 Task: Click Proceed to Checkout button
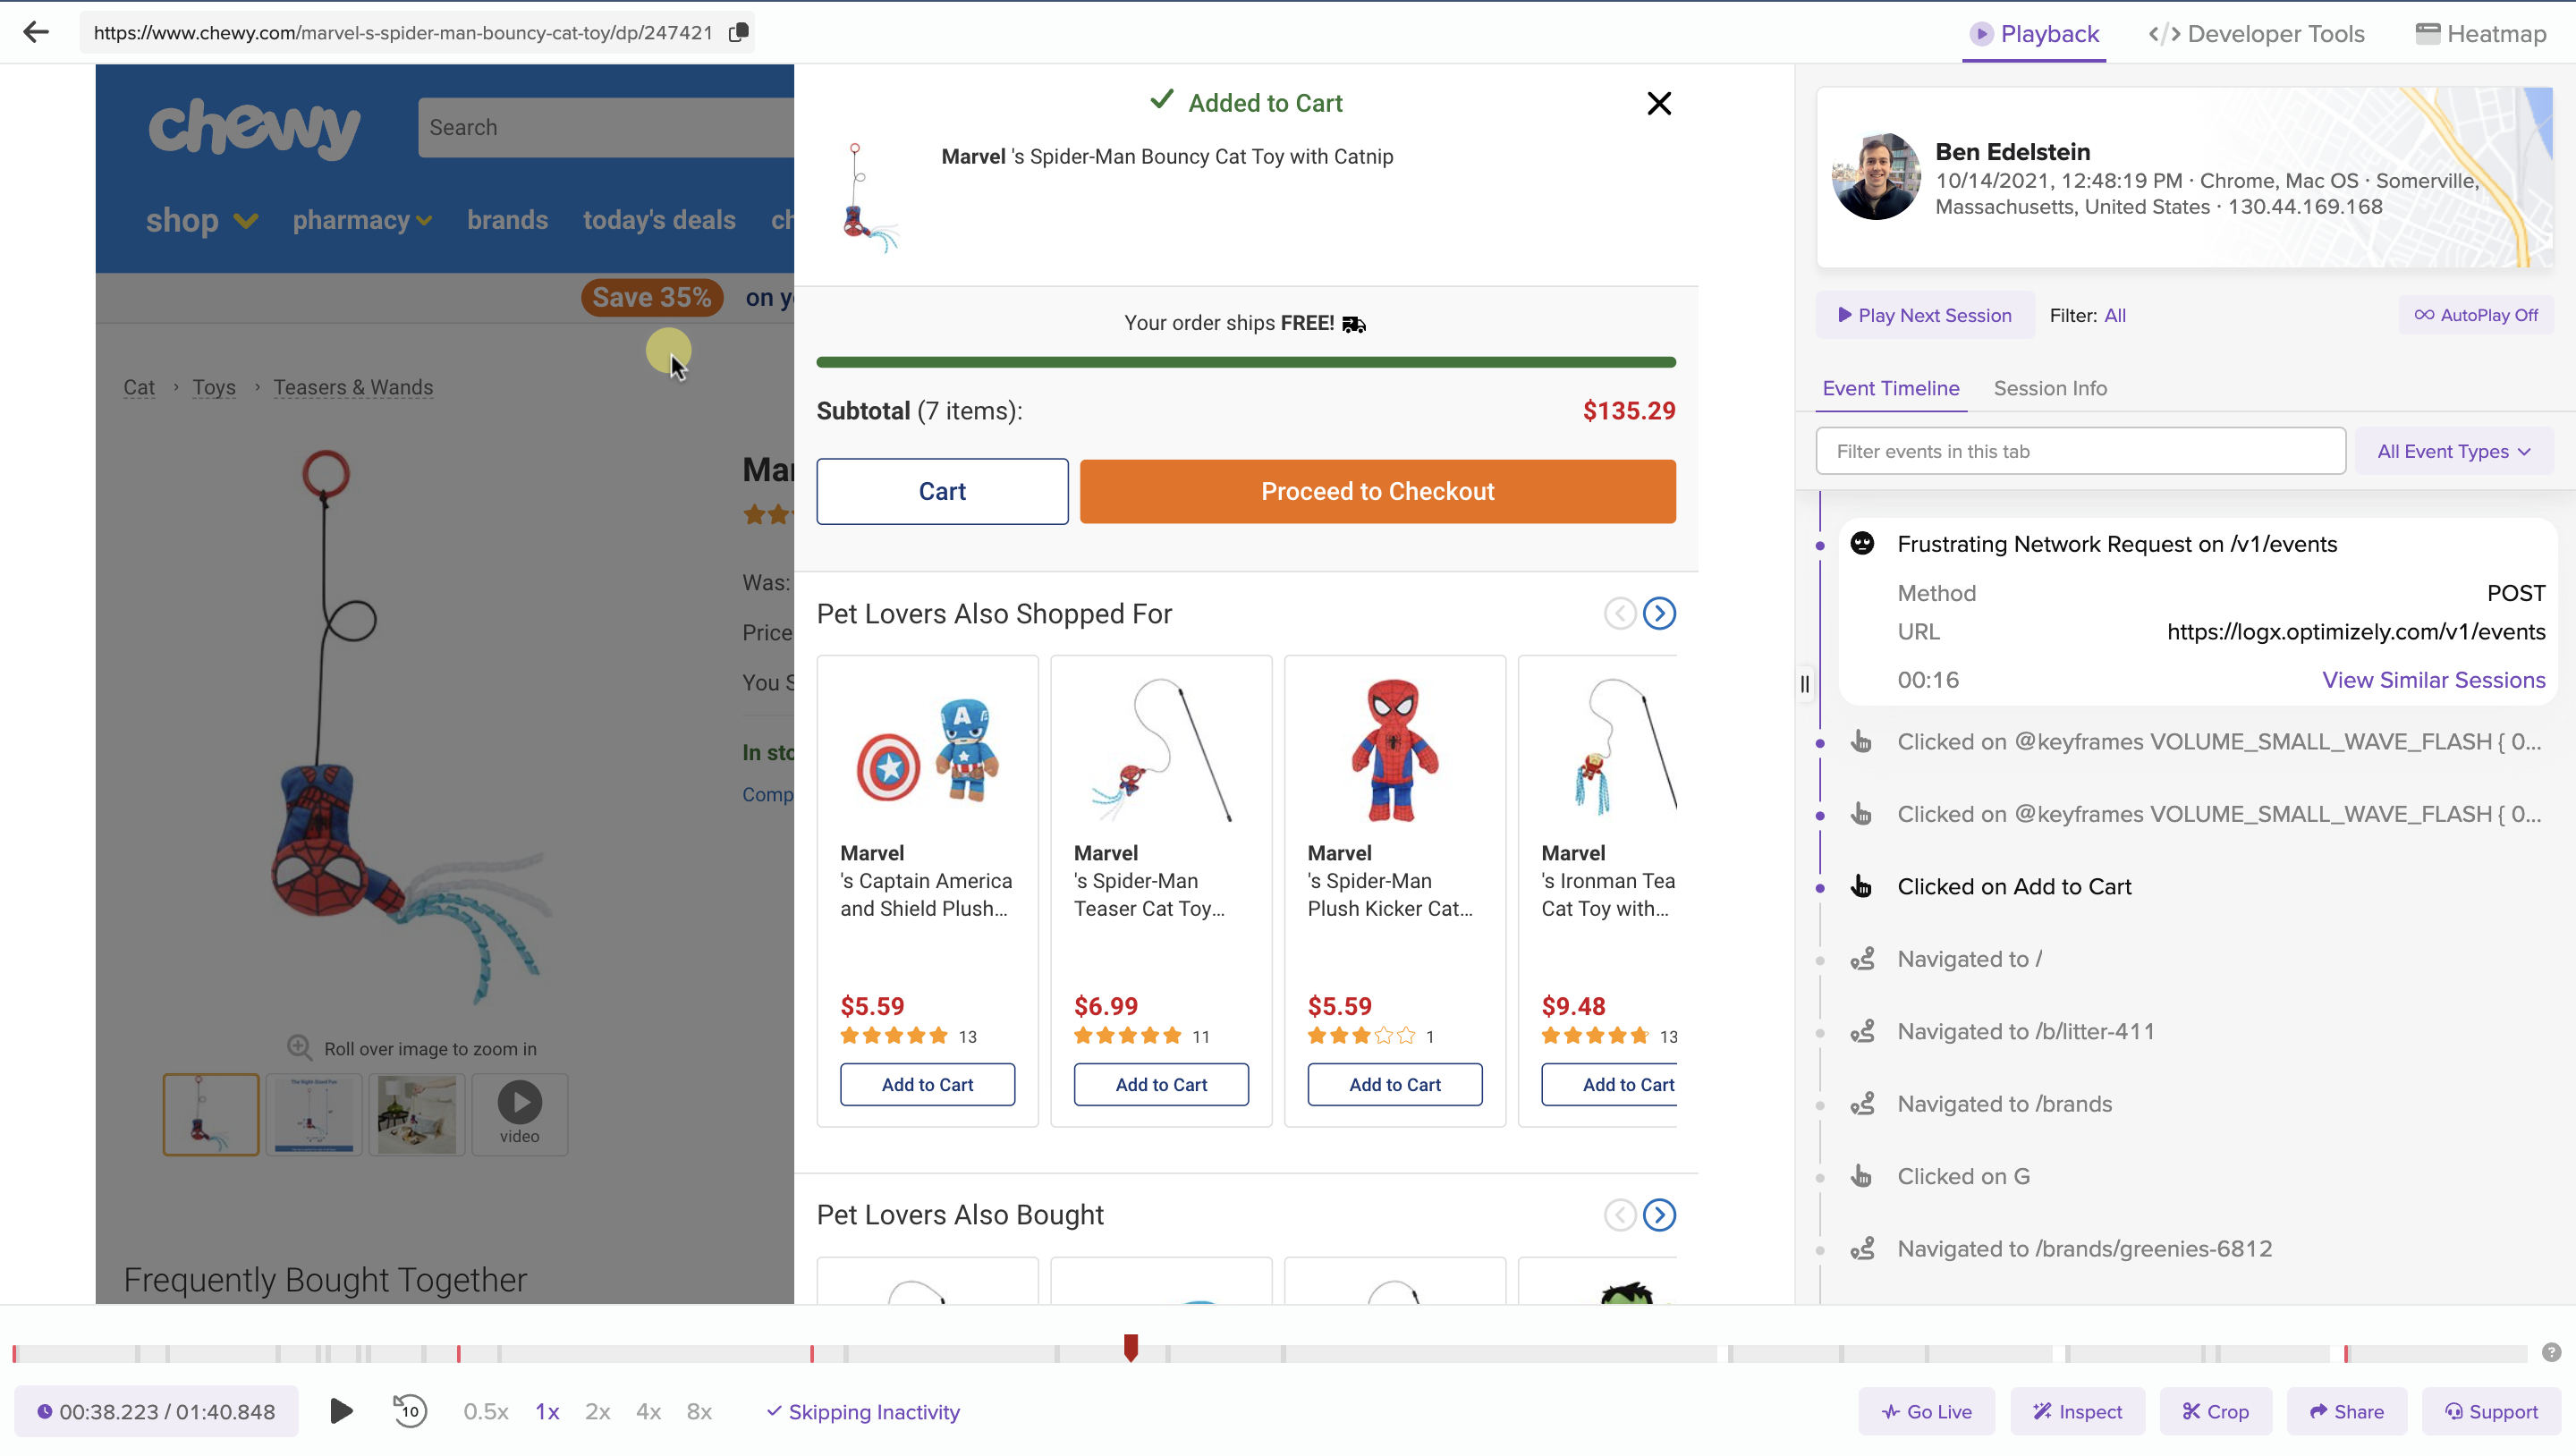click(x=1377, y=491)
